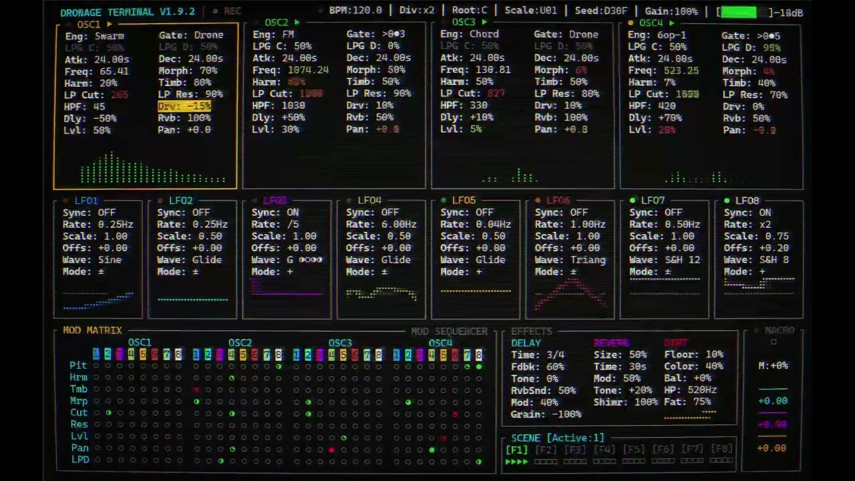Click the OSC1 spectrum display
This screenshot has width=855, height=481.
click(x=153, y=168)
